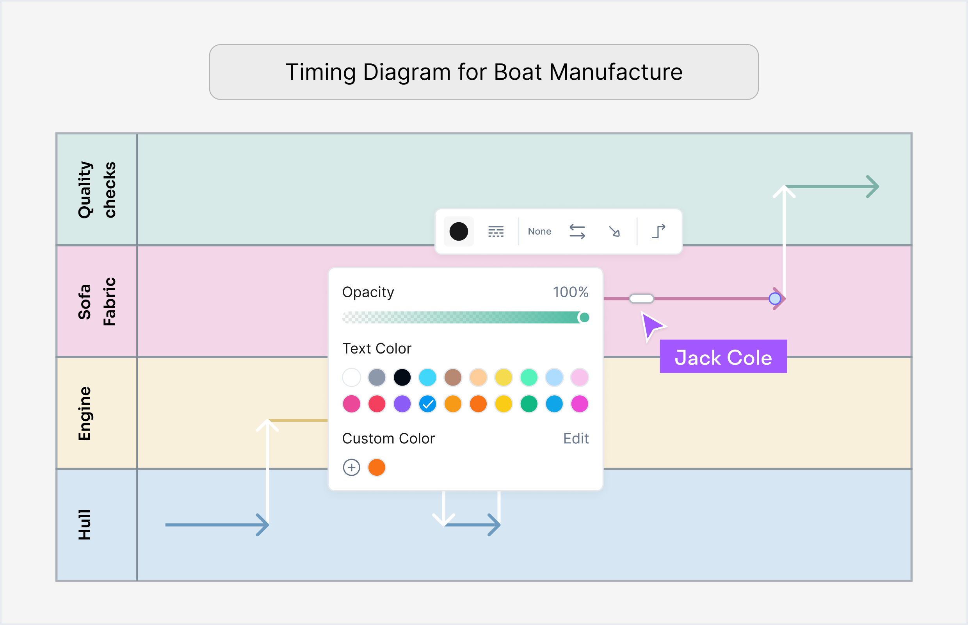Select the red color swatch
Image resolution: width=968 pixels, height=625 pixels.
coord(377,404)
